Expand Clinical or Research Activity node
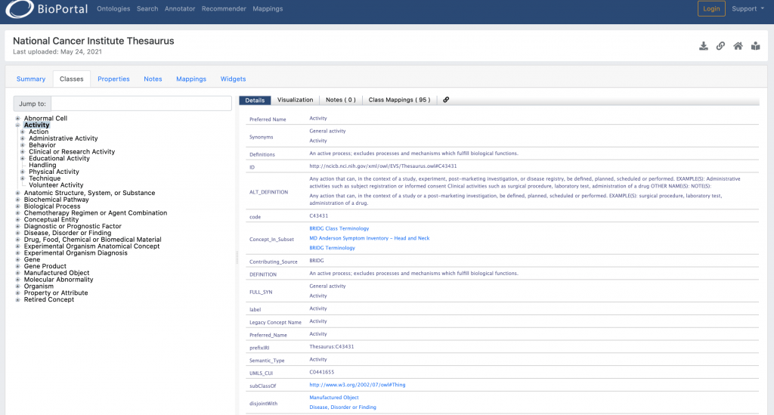774x415 pixels. click(23, 152)
